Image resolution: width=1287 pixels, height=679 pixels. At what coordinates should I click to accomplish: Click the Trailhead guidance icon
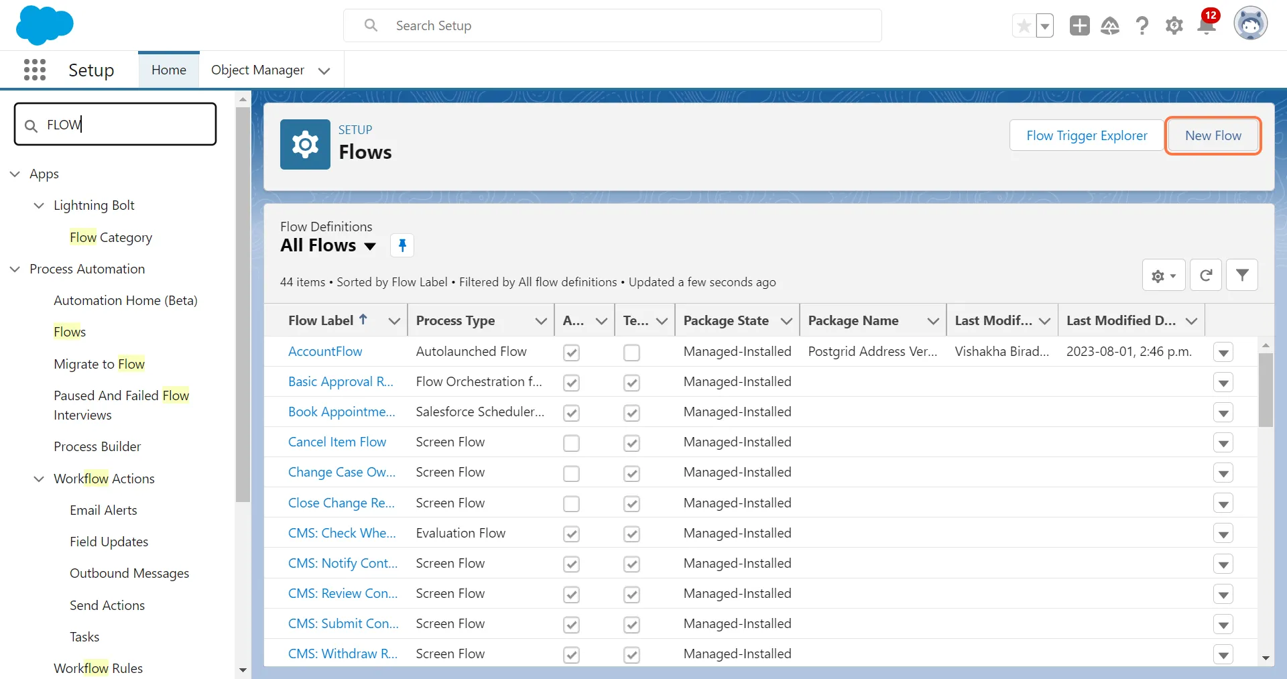(x=1110, y=26)
